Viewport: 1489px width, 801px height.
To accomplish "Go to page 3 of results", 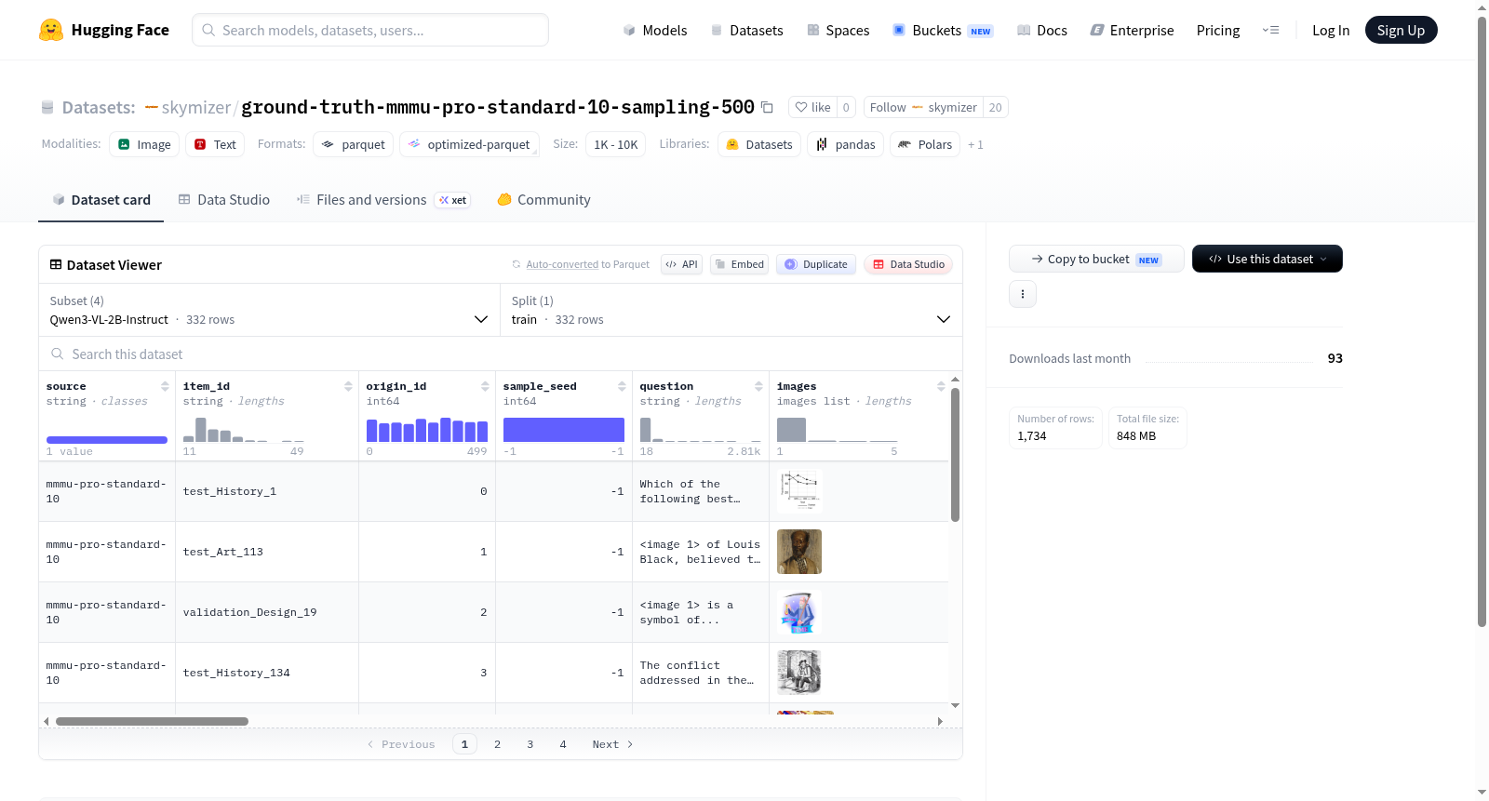I will click(x=530, y=744).
